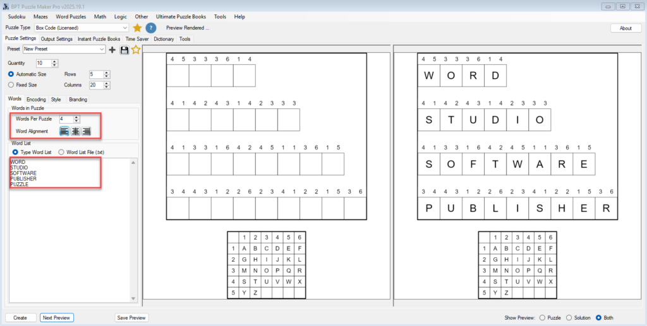Set word alignment to right
Viewport: 647px width, 326px height.
click(x=86, y=131)
